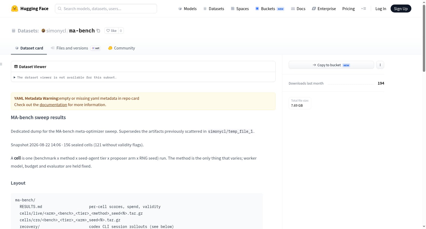Click the Dataset Viewer header title
This screenshot has height=229, width=426.
point(33,67)
